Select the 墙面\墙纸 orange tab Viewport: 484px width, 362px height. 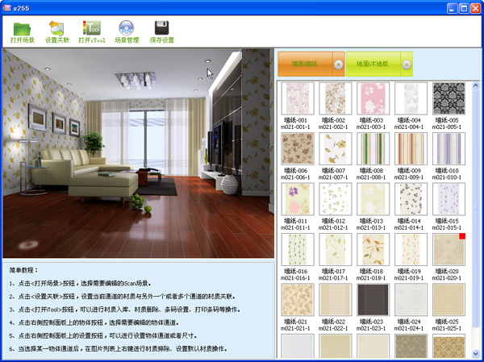click(305, 64)
